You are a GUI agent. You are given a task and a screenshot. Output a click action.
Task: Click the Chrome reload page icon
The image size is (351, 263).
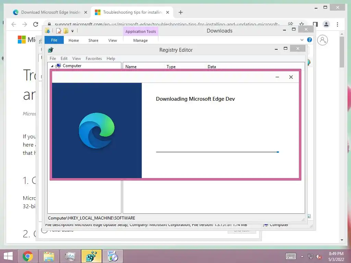[36, 24]
